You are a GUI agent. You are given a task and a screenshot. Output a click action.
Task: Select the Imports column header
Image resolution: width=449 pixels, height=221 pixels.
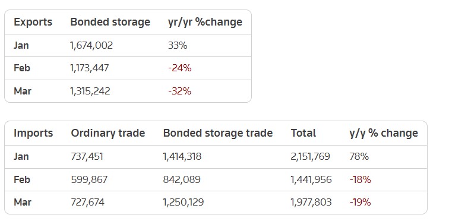tap(33, 133)
